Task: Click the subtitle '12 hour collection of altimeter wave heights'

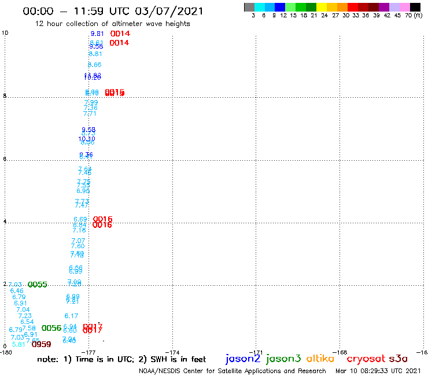Action: pos(112,24)
